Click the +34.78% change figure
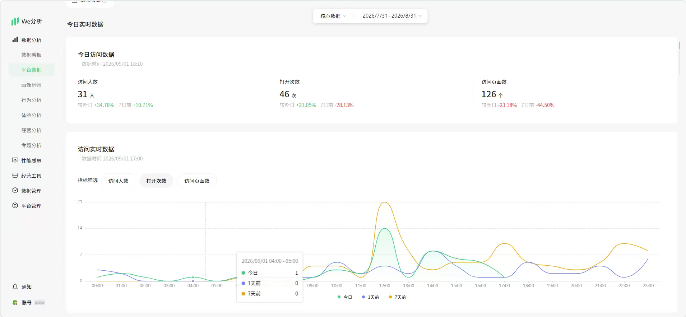The height and width of the screenshot is (317, 686). pyautogui.click(x=104, y=105)
